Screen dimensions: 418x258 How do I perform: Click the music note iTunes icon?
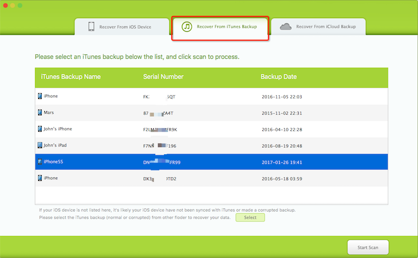coord(187,27)
